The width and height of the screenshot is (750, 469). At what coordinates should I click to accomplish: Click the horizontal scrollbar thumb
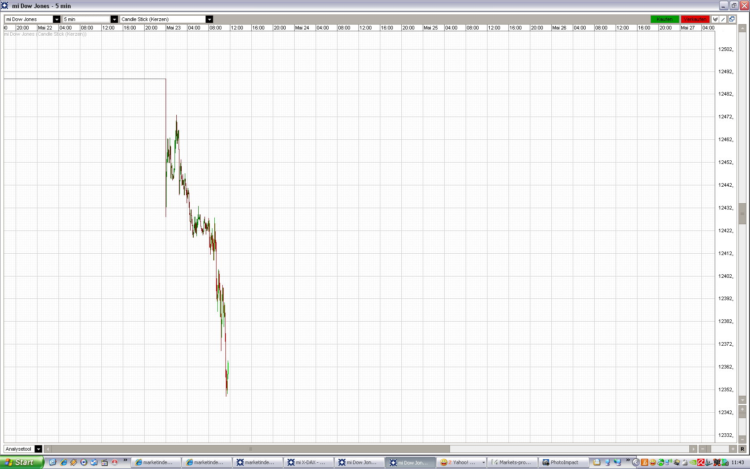pyautogui.click(x=250, y=449)
